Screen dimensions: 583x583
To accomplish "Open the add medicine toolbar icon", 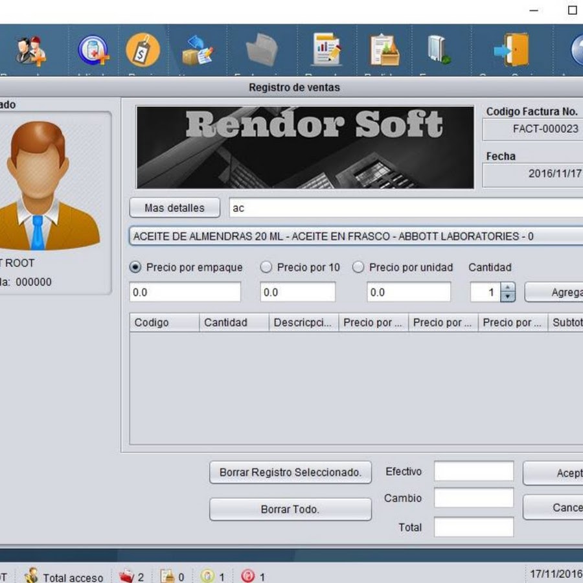I will coord(93,51).
